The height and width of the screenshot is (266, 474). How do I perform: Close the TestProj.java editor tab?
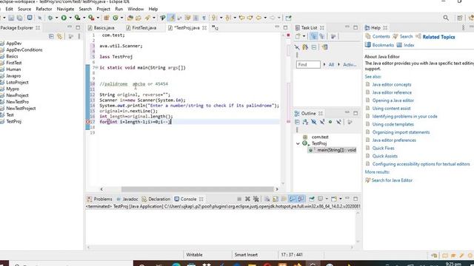coord(204,28)
